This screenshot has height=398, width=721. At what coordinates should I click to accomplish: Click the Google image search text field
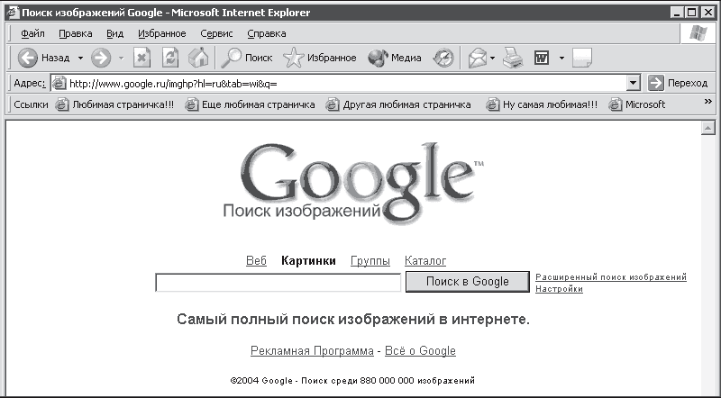pyautogui.click(x=278, y=282)
